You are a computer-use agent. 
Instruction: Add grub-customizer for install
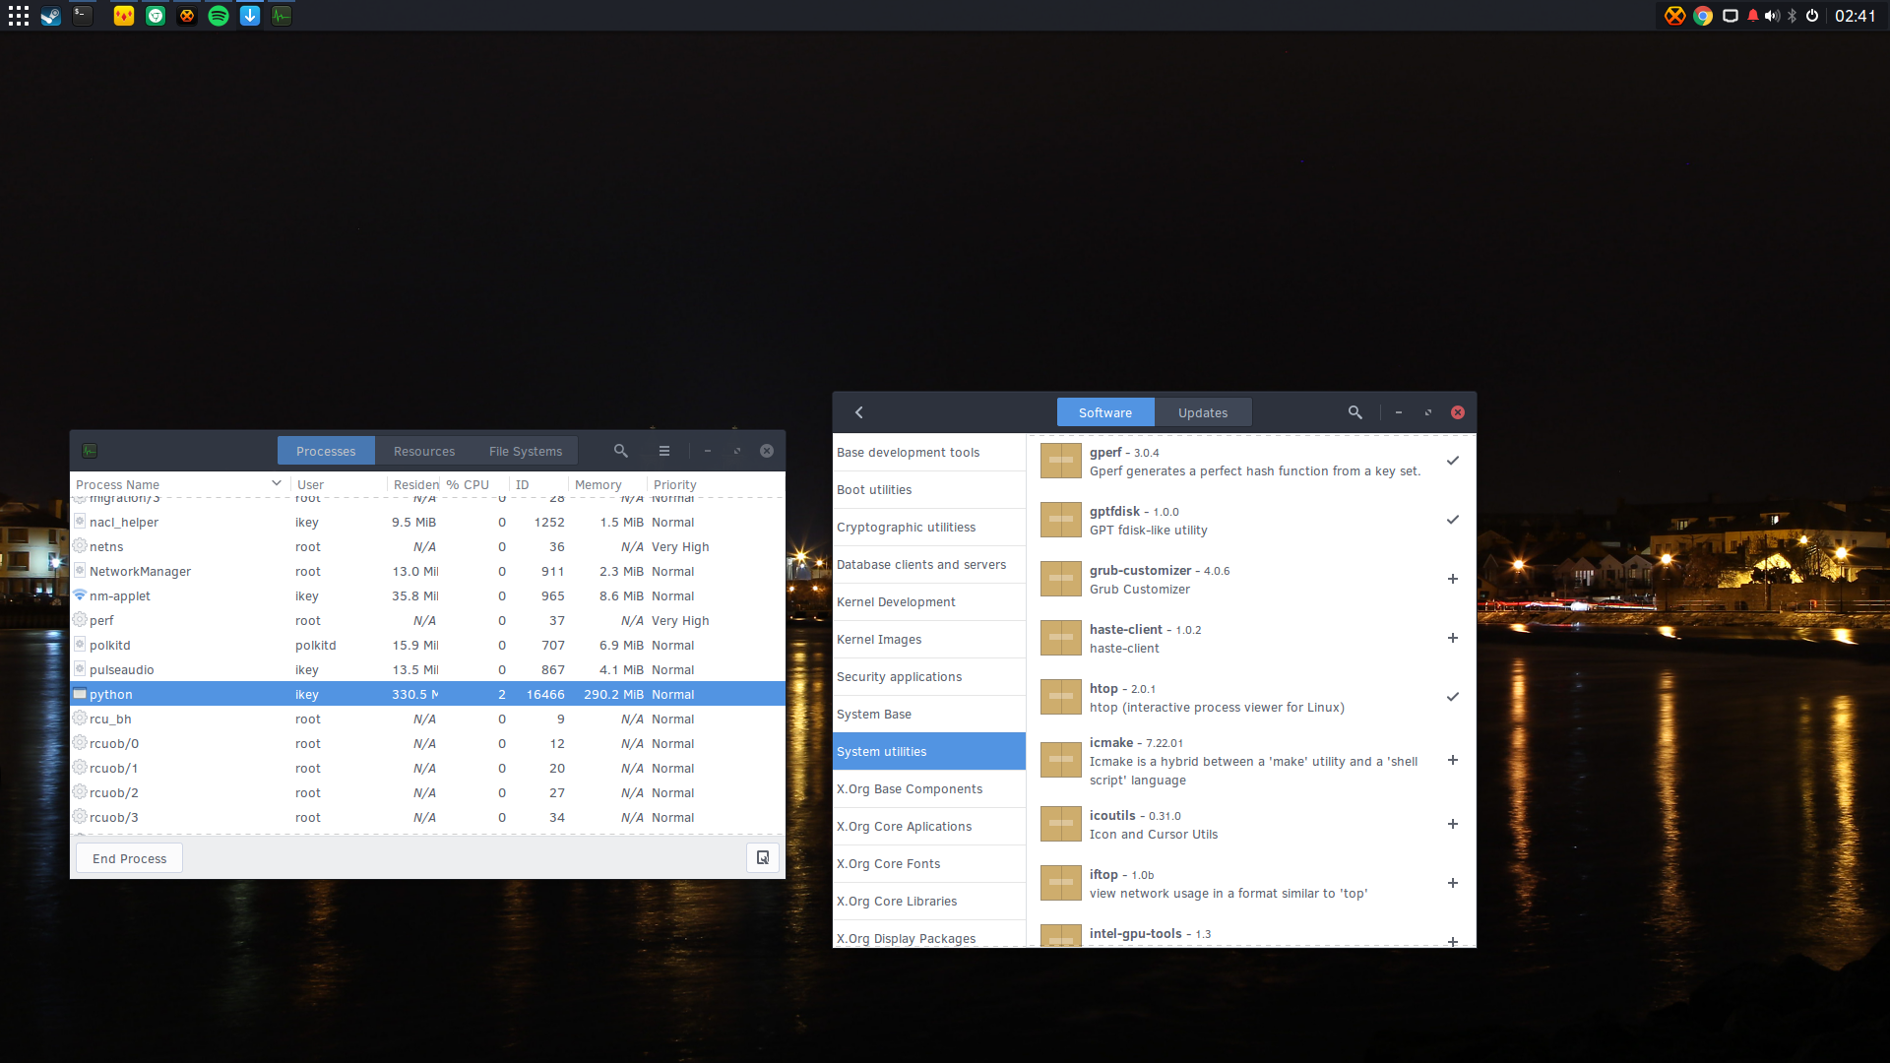(1453, 579)
